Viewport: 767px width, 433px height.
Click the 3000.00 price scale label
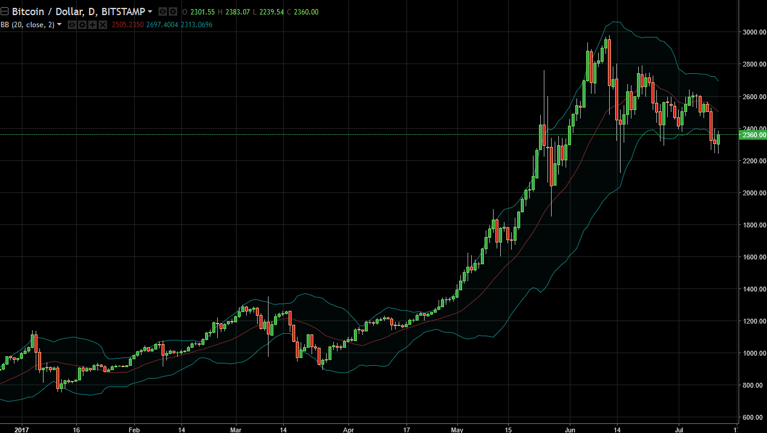coord(752,32)
